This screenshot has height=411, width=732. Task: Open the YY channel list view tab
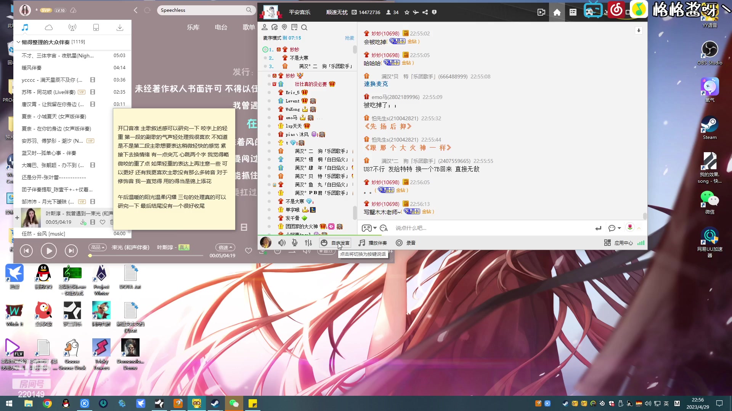pyautogui.click(x=573, y=12)
